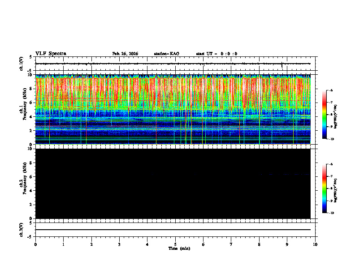Click the 'start UT = 0 : 0 : 0' label
The width and height of the screenshot is (355, 274).
[216, 54]
